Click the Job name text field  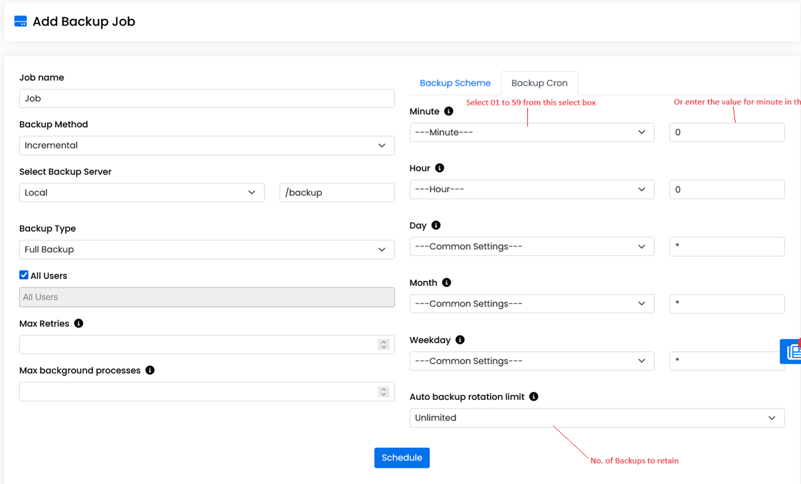[206, 98]
